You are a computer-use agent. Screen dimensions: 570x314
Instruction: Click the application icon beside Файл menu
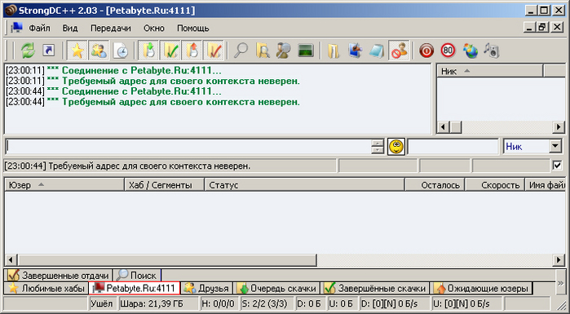17,28
